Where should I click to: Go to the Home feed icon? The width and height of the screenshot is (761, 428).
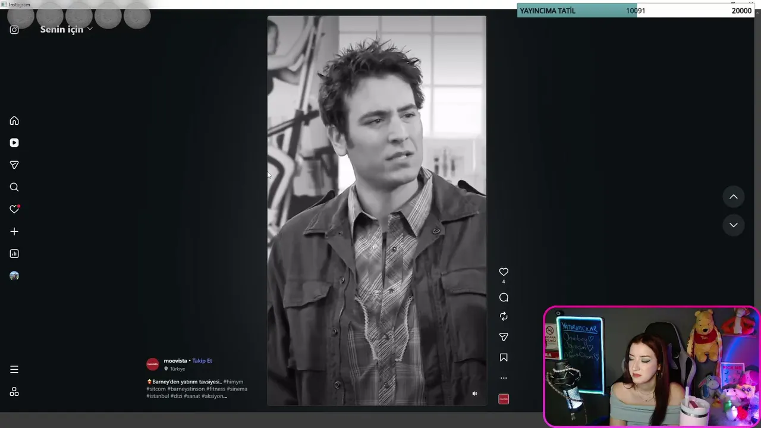[14, 121]
